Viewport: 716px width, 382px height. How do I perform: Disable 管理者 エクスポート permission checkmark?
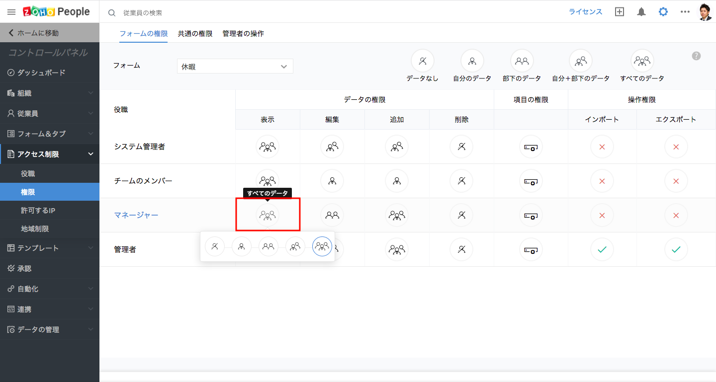676,249
